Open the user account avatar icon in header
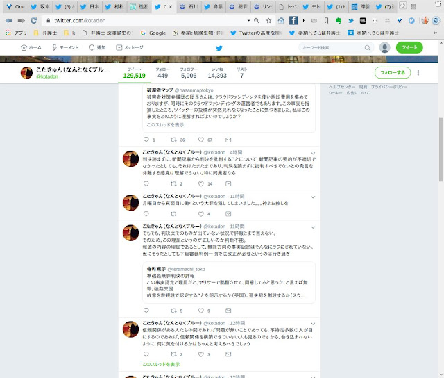The width and height of the screenshot is (444, 378). (x=384, y=47)
